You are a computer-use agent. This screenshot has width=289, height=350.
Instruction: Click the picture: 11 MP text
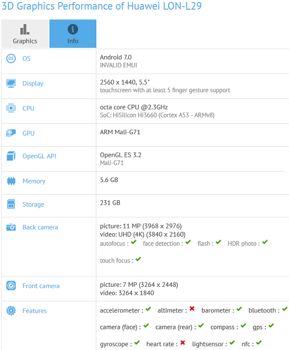pos(141,226)
